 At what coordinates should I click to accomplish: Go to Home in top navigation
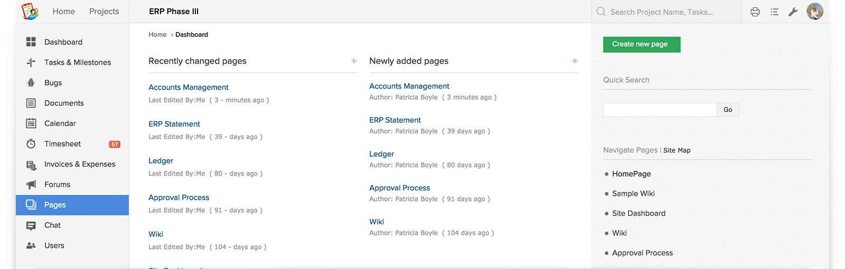(63, 12)
